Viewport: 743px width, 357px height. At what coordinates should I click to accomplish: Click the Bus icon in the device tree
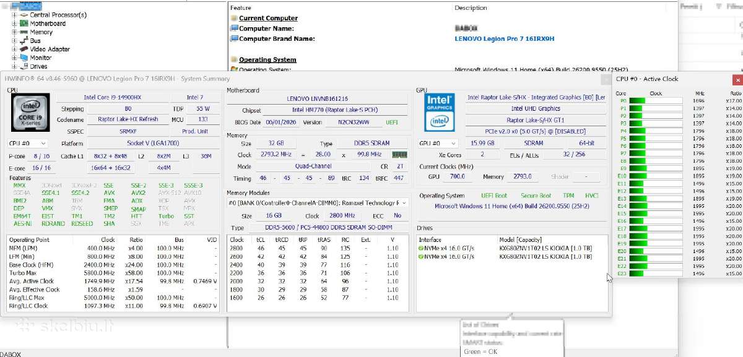coord(24,41)
